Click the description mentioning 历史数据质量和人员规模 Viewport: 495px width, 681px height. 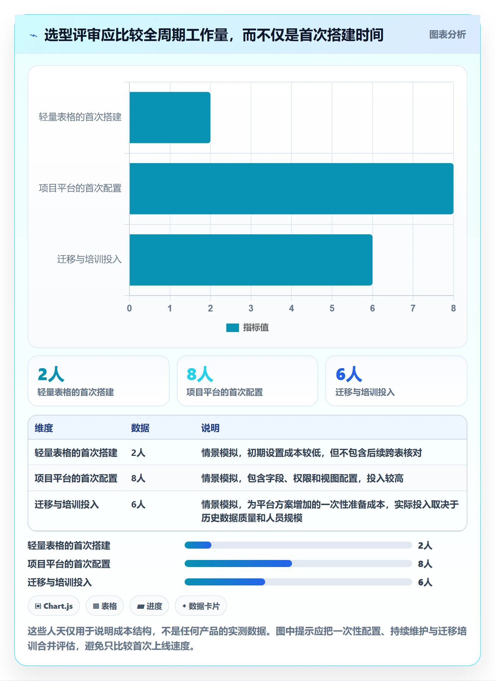330,511
